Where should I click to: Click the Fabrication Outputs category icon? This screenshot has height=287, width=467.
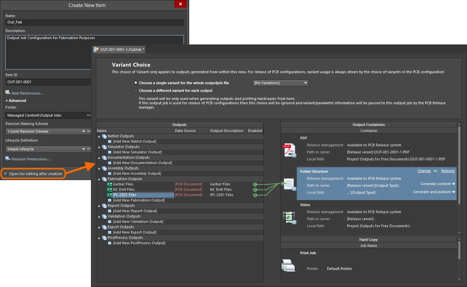click(x=104, y=179)
